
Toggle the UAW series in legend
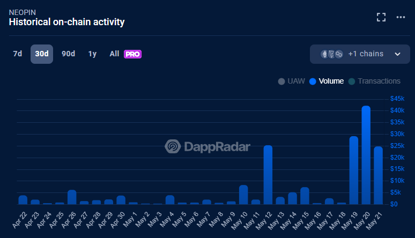coord(291,81)
